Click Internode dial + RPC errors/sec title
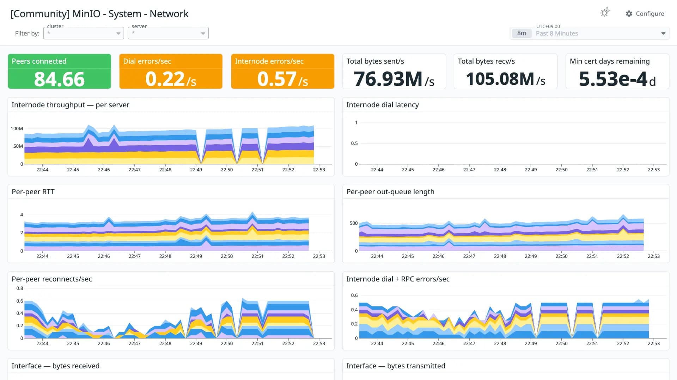 (398, 279)
